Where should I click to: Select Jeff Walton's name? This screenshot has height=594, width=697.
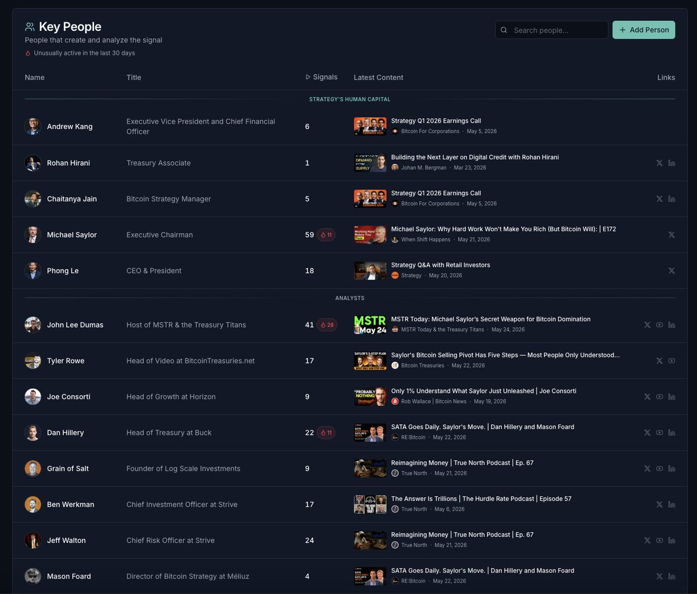click(66, 541)
